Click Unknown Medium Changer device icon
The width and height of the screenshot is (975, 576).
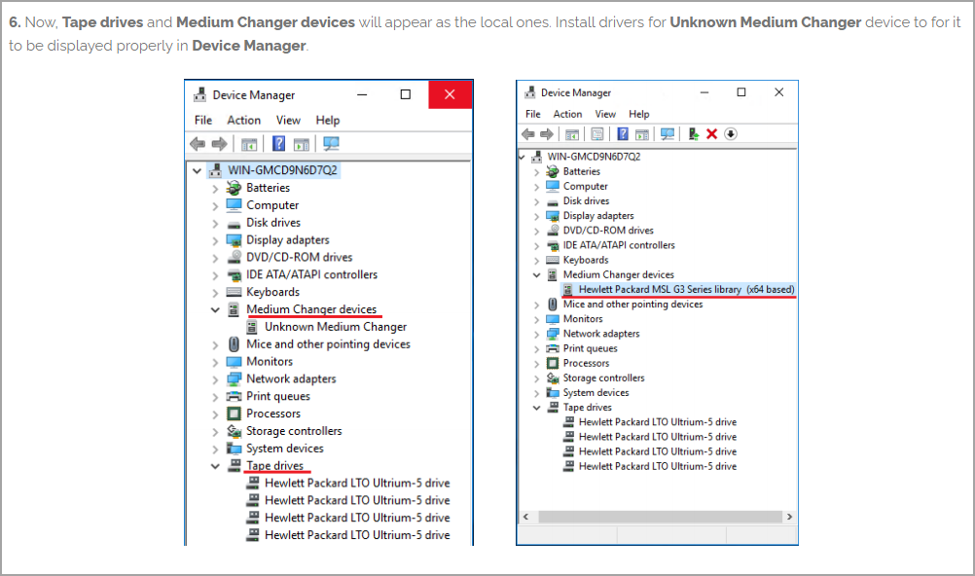[252, 327]
